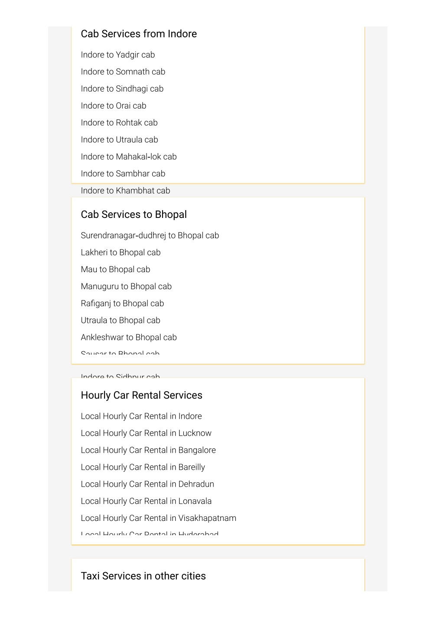
Task: Click the Indore to Orai cab link
Action: point(114,105)
